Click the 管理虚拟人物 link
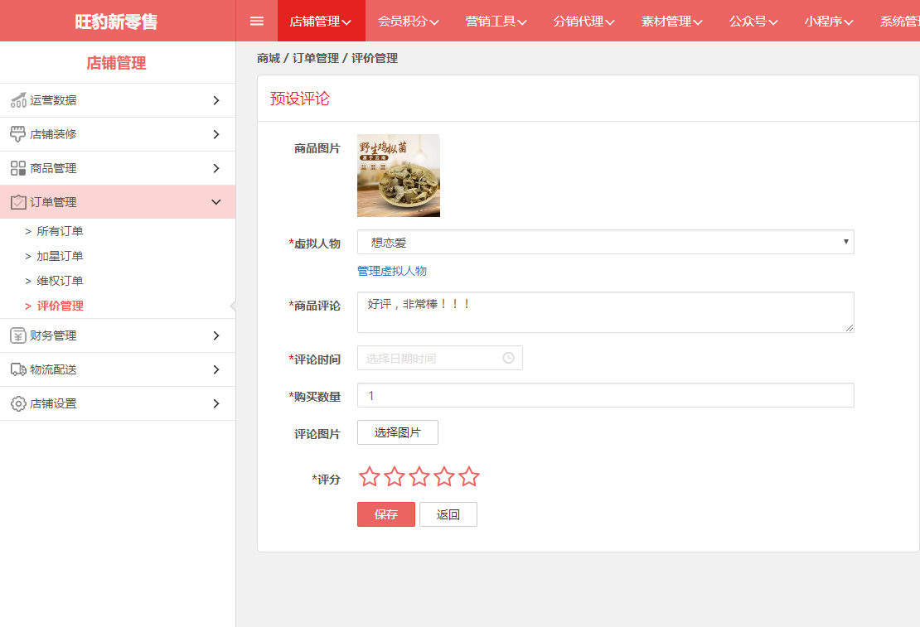The height and width of the screenshot is (627, 920). (x=392, y=271)
